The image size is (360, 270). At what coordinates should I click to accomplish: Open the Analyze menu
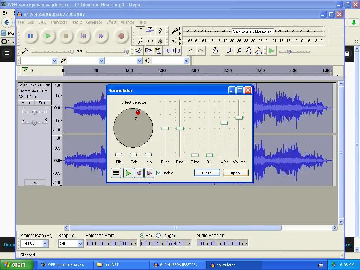tap(127, 22)
